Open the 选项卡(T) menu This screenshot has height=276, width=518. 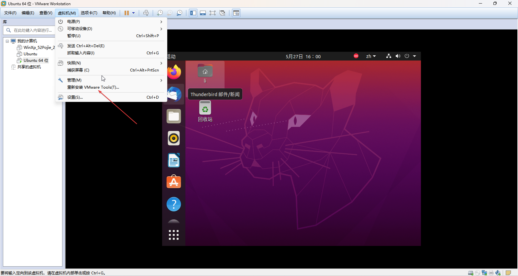(89, 13)
